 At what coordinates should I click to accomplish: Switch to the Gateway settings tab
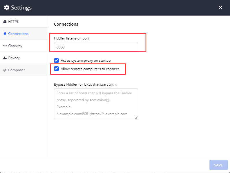[15, 46]
